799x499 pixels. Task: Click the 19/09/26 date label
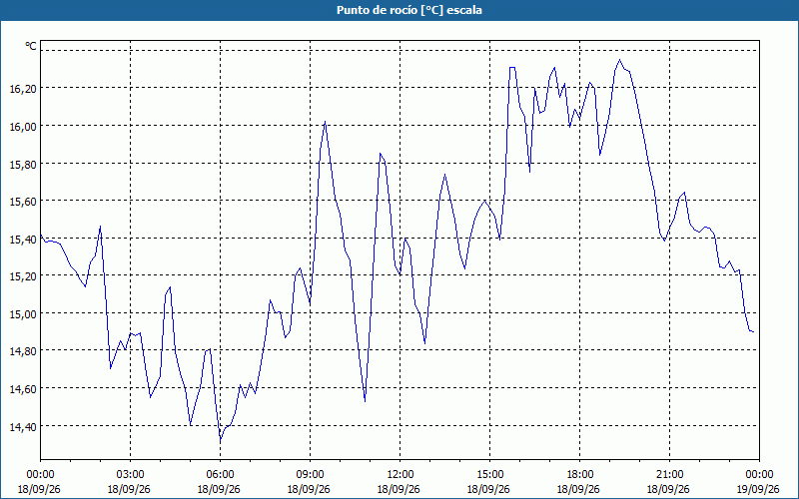pos(758,489)
